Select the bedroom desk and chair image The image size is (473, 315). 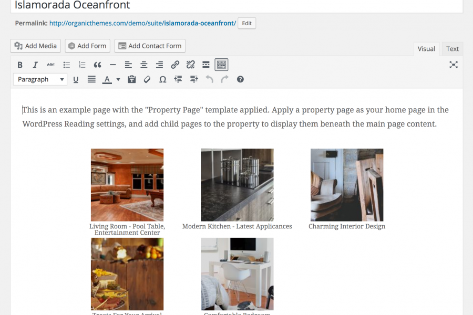tap(237, 274)
